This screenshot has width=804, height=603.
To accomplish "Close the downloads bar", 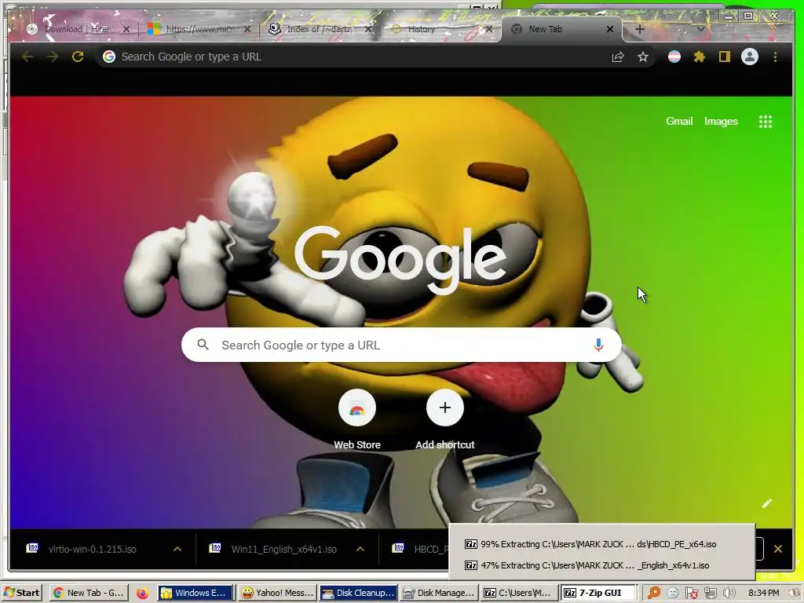I will (778, 549).
